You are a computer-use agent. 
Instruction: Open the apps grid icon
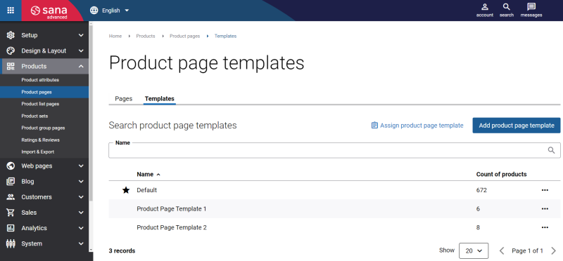point(11,11)
